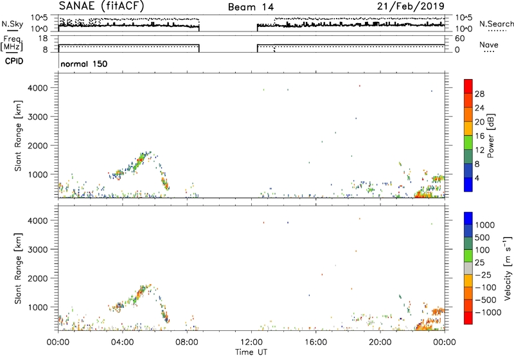Image resolution: width=514 pixels, height=356 pixels.
Task: Click the -500 label on velocity scale
Action: tap(486, 299)
